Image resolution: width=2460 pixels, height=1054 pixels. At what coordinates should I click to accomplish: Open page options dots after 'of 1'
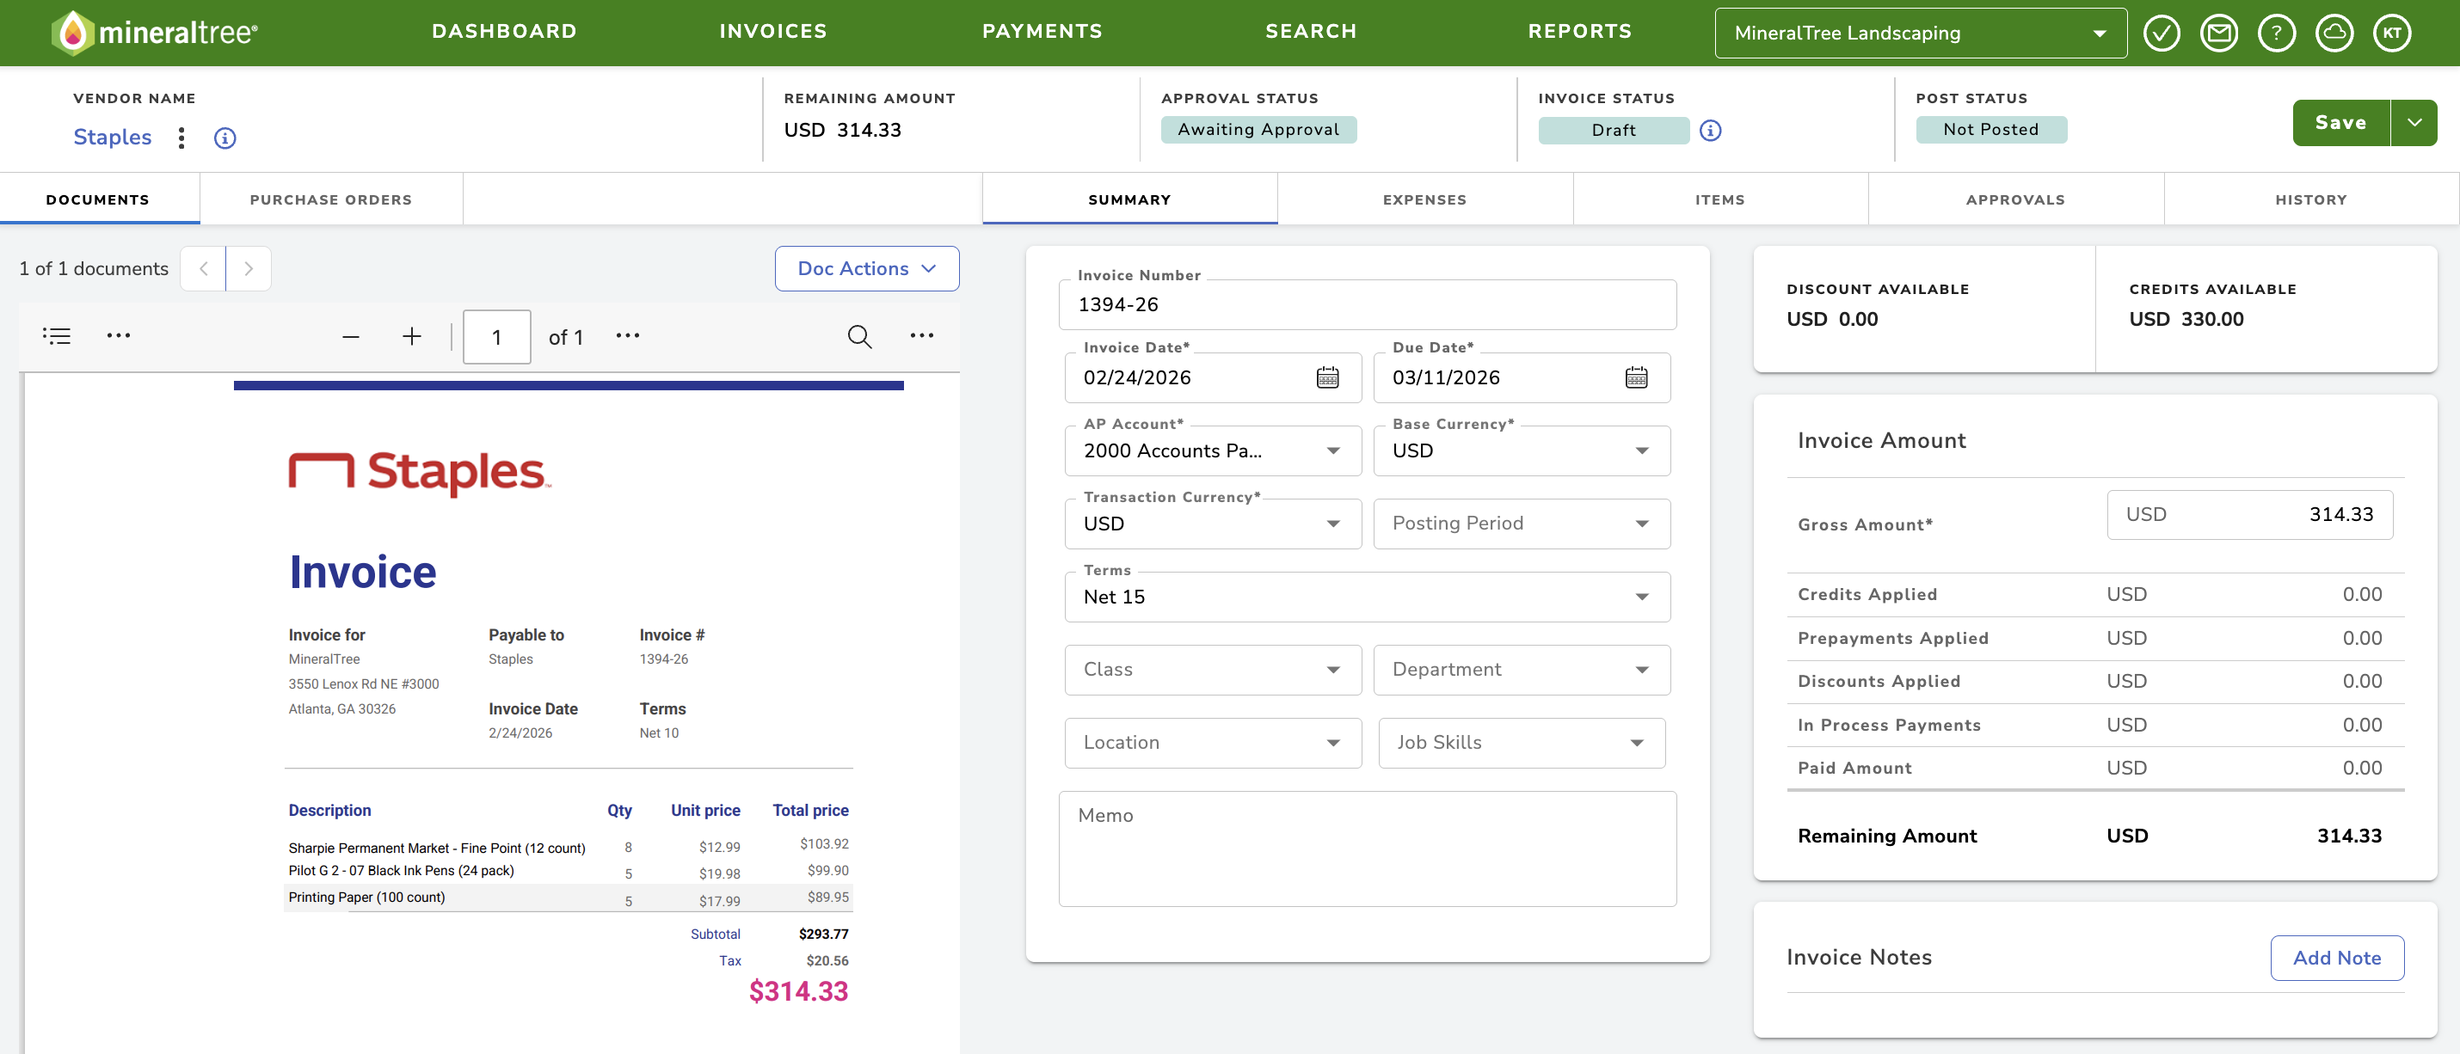click(627, 336)
